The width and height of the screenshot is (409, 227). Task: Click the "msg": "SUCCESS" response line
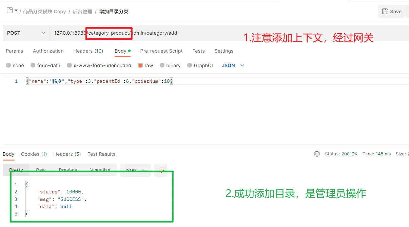coord(62,199)
